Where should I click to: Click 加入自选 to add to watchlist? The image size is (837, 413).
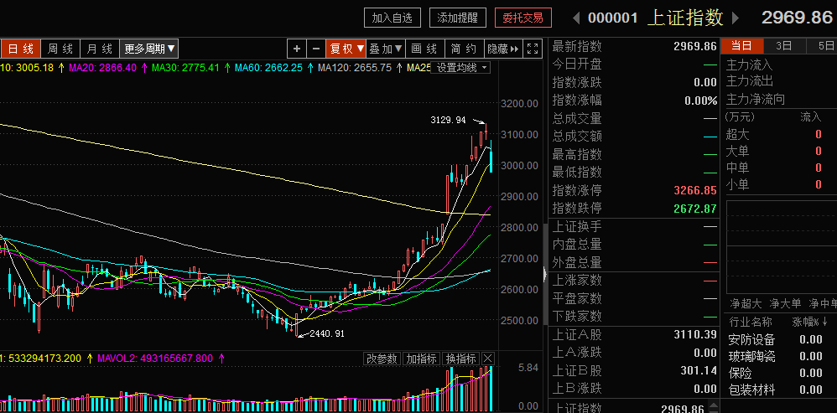pyautogui.click(x=393, y=18)
